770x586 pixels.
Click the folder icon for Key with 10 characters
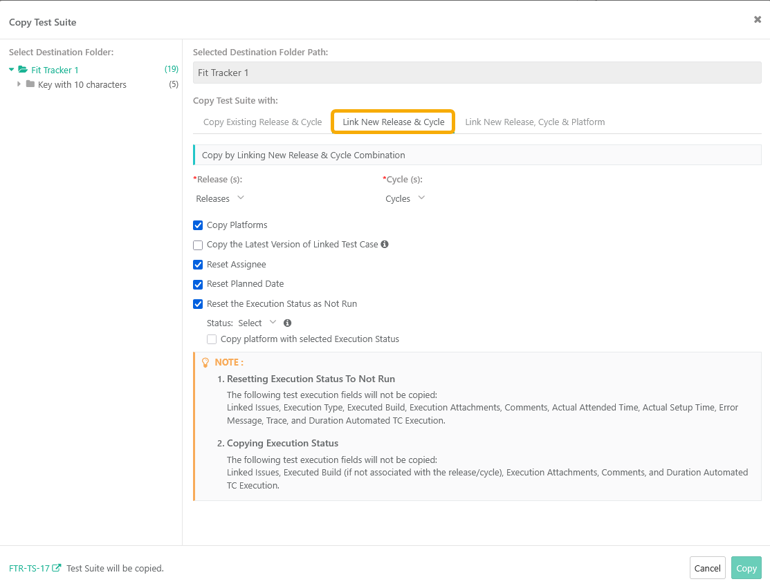(x=30, y=84)
